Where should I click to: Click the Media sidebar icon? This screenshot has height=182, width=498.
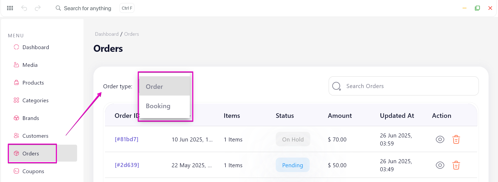pyautogui.click(x=16, y=65)
